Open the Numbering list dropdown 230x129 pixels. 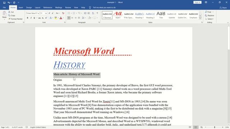77,13
